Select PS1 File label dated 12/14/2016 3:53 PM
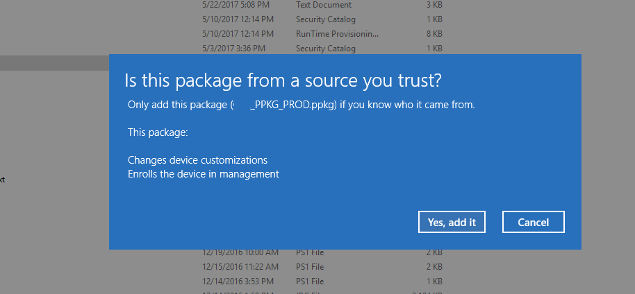This screenshot has width=635, height=294. [310, 282]
